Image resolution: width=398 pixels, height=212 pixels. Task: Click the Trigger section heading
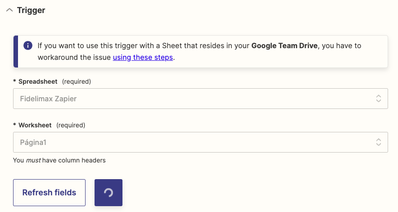point(31,10)
